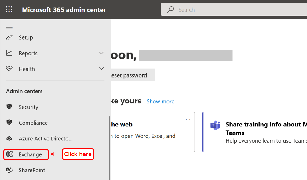The image size is (307, 180).
Task: Click the Azure Active Directory diamond icon
Action: point(9,138)
